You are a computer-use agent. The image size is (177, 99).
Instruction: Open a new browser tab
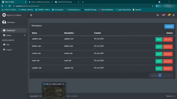(x=83, y=2)
